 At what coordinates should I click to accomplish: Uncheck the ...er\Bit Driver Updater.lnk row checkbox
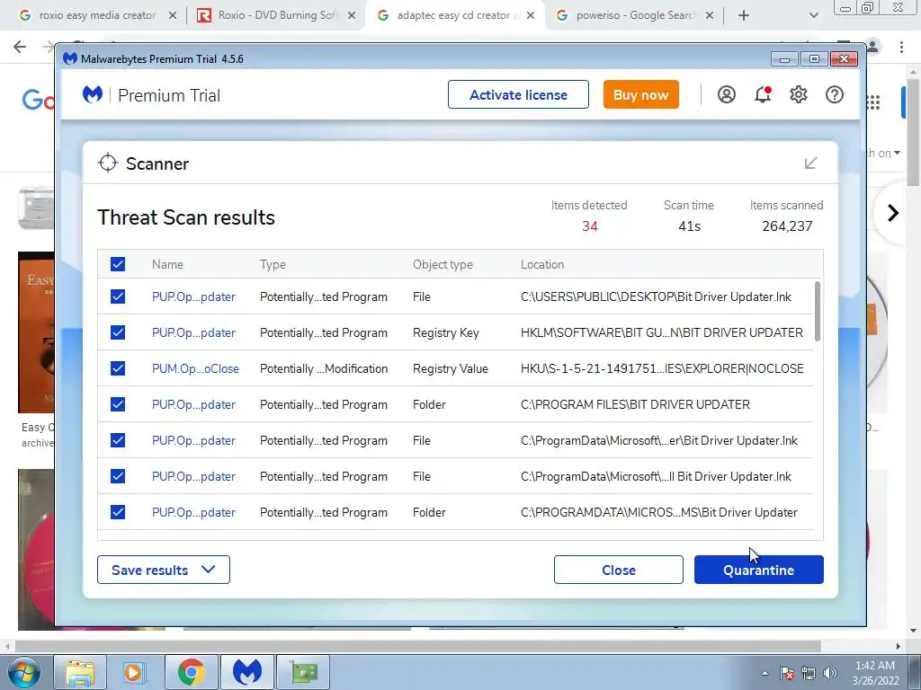[x=118, y=440]
